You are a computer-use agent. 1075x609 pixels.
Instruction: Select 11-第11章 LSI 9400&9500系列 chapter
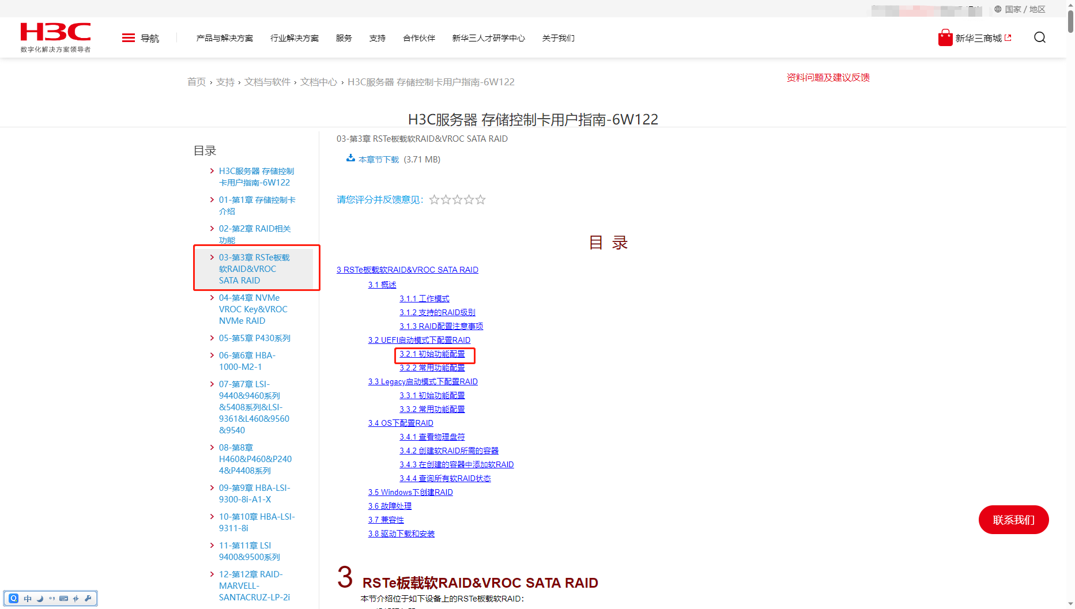250,551
